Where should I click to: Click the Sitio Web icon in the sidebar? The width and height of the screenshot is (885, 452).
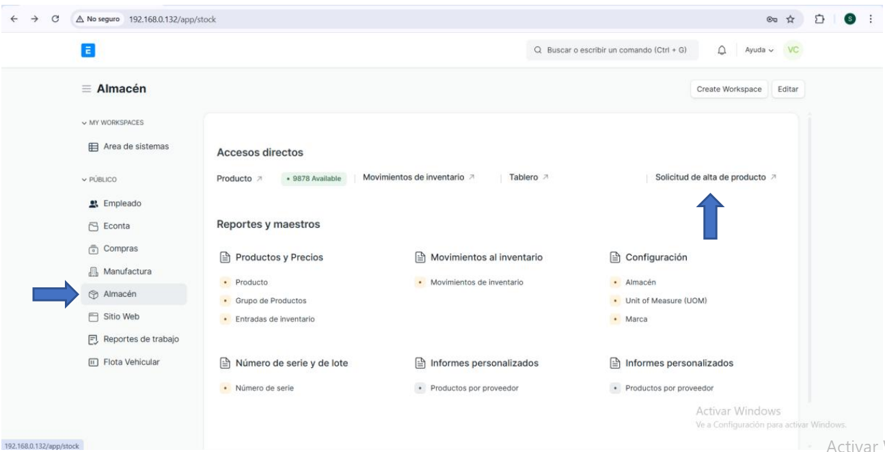94,317
